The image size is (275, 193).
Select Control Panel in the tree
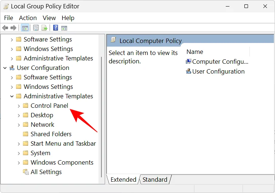(49, 106)
